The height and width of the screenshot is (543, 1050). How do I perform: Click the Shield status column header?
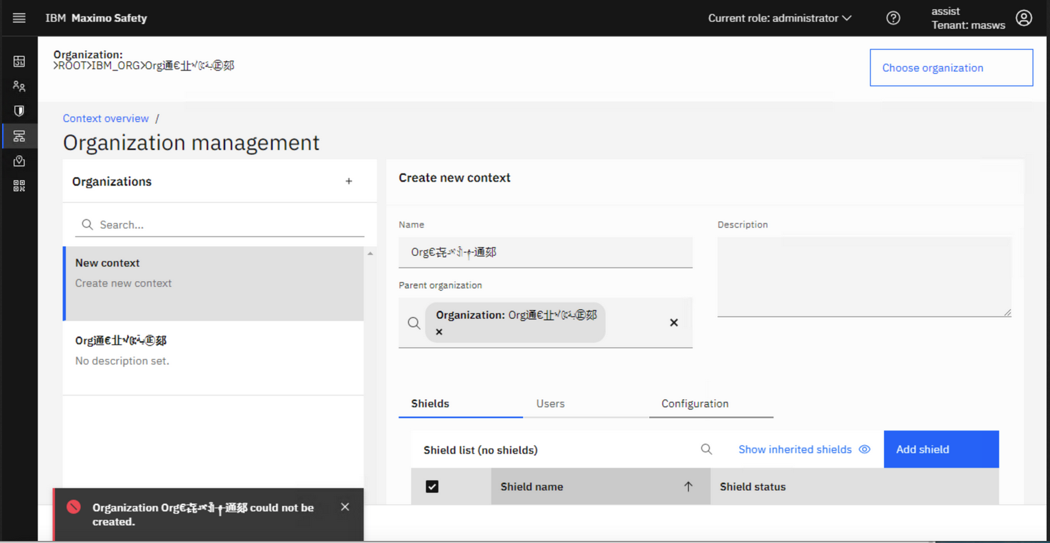(x=854, y=486)
